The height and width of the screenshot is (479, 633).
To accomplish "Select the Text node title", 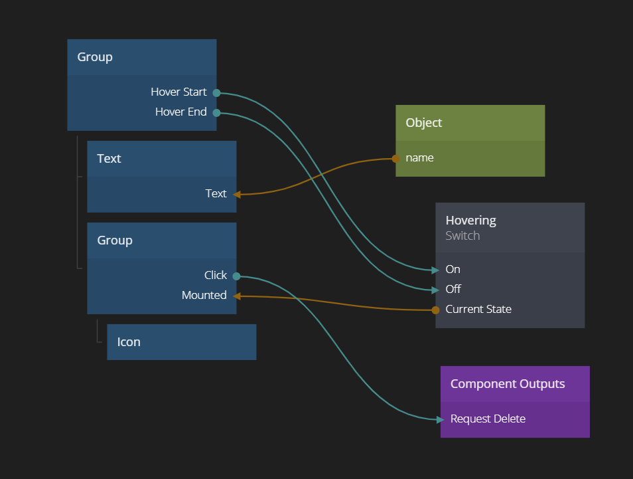I will (109, 159).
